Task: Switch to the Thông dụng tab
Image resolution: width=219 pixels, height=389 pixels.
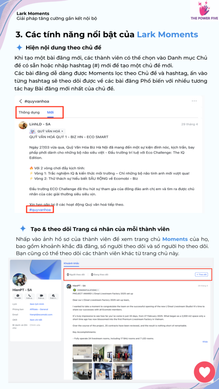Action: click(x=29, y=112)
